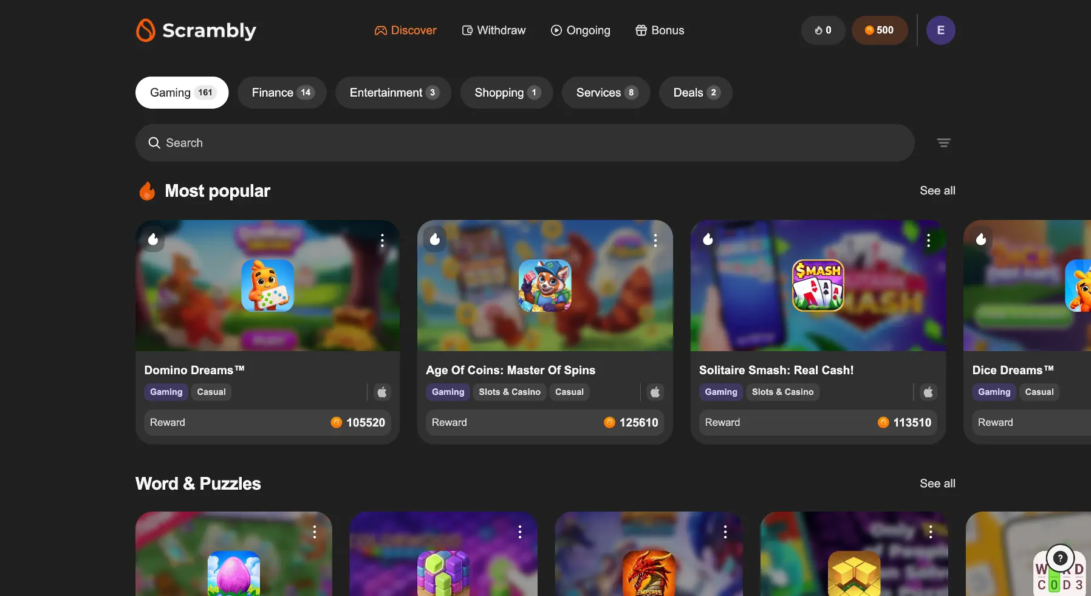Open the Domino Dreams™ title
Viewport: 1091px width, 596px height.
click(194, 370)
